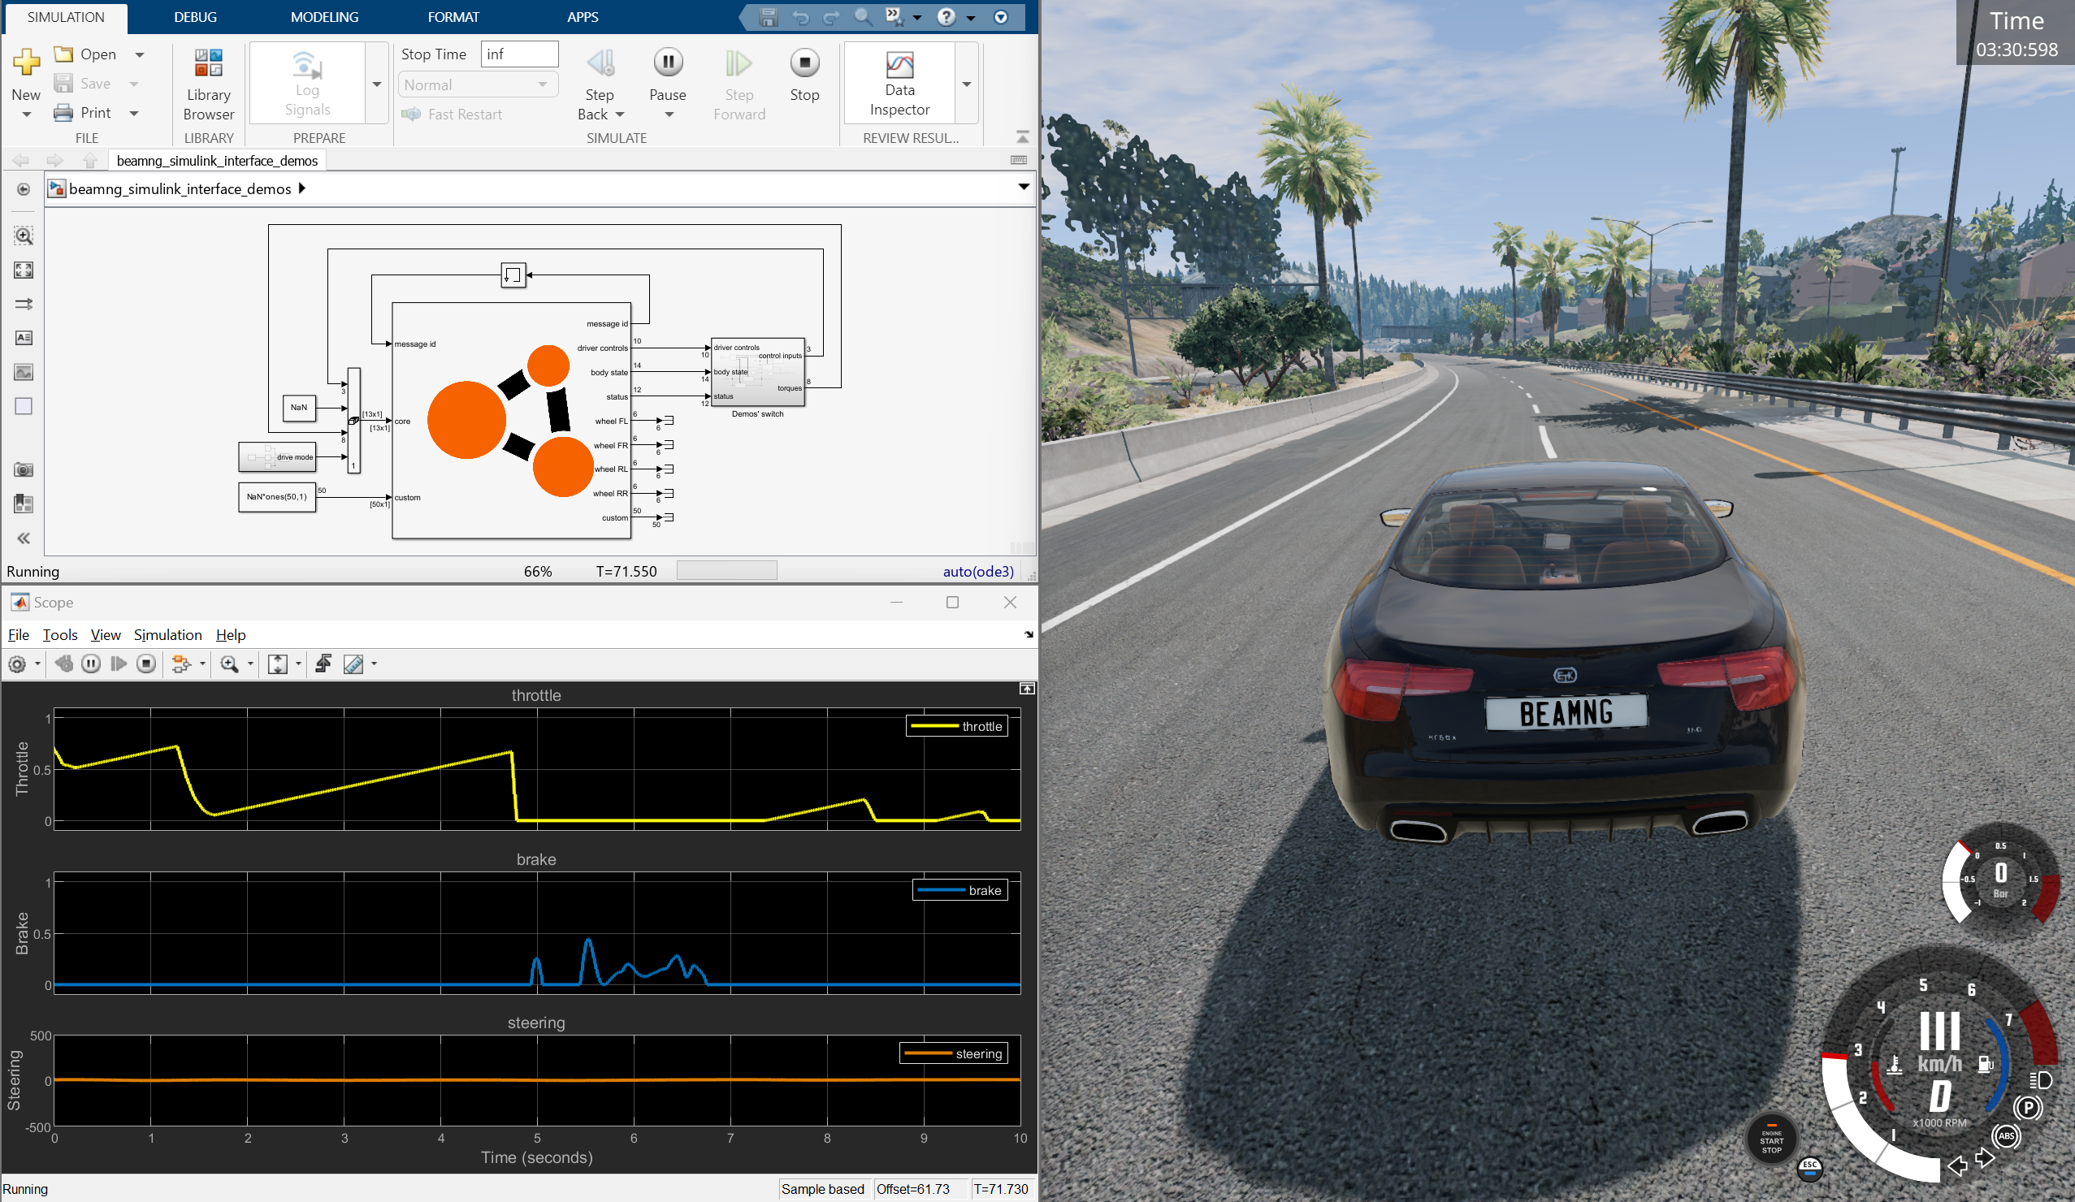This screenshot has width=2075, height=1202.
Task: Pause from the Scope toolbar
Action: coord(91,664)
